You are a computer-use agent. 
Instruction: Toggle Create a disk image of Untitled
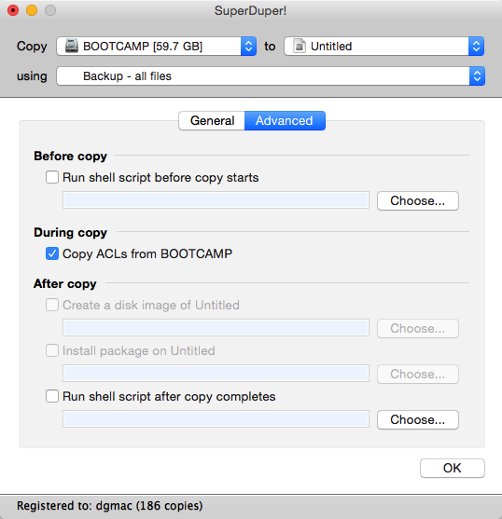[x=52, y=305]
